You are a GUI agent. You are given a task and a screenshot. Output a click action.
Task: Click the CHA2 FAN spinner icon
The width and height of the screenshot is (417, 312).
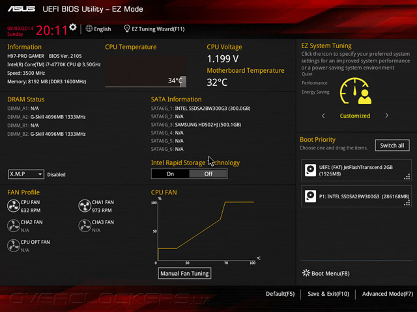coord(14,226)
